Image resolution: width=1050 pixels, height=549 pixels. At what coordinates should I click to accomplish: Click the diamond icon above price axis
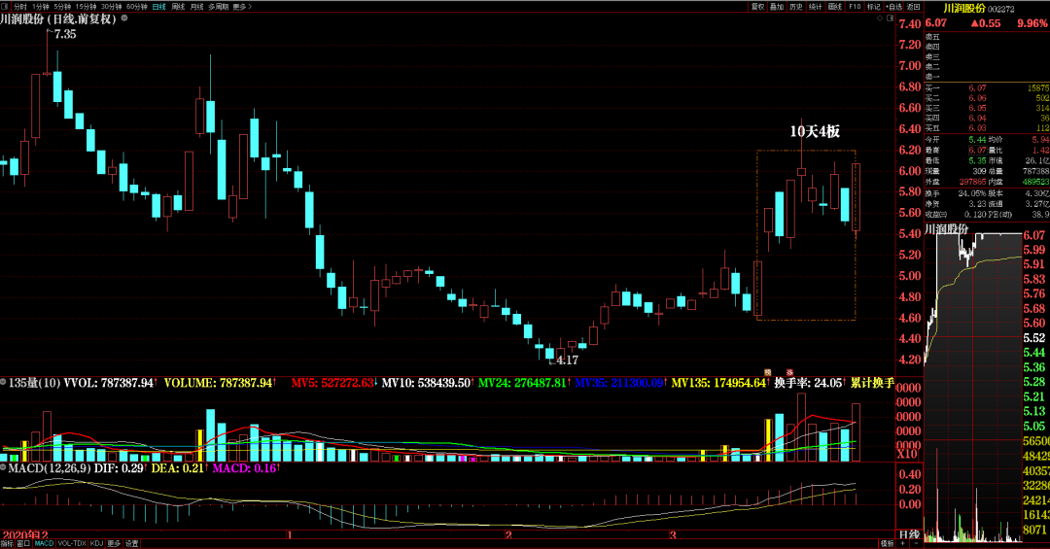(880, 18)
